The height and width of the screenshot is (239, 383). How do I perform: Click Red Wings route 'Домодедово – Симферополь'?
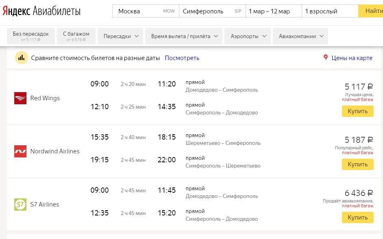(x=222, y=90)
